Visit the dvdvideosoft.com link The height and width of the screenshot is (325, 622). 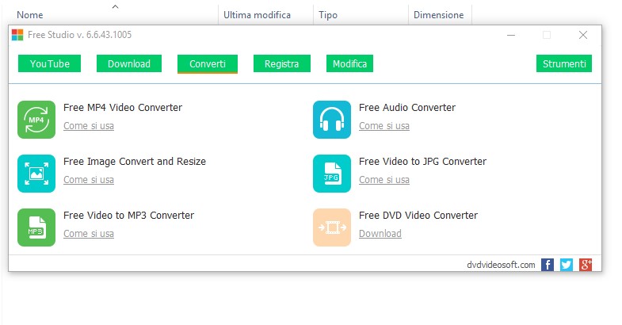(501, 265)
